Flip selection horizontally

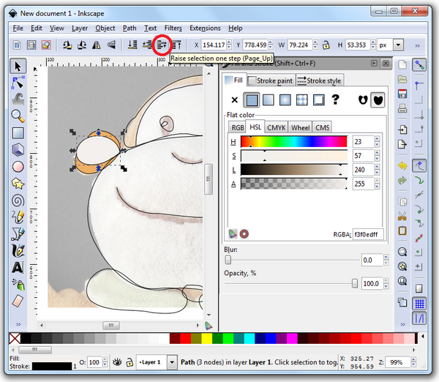(x=97, y=45)
